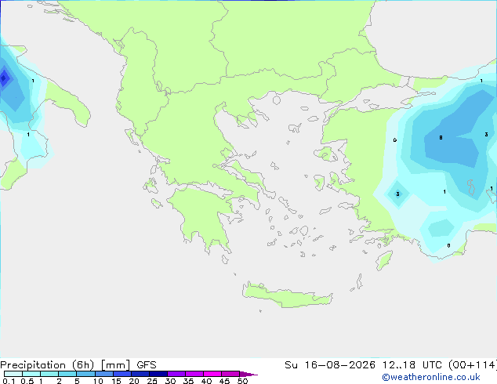The height and width of the screenshot is (384, 497).
Task: Click the precipitation value "8" over Turkey
Action: coord(441,137)
